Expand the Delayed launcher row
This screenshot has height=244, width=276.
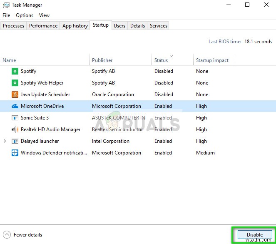click(x=5, y=141)
